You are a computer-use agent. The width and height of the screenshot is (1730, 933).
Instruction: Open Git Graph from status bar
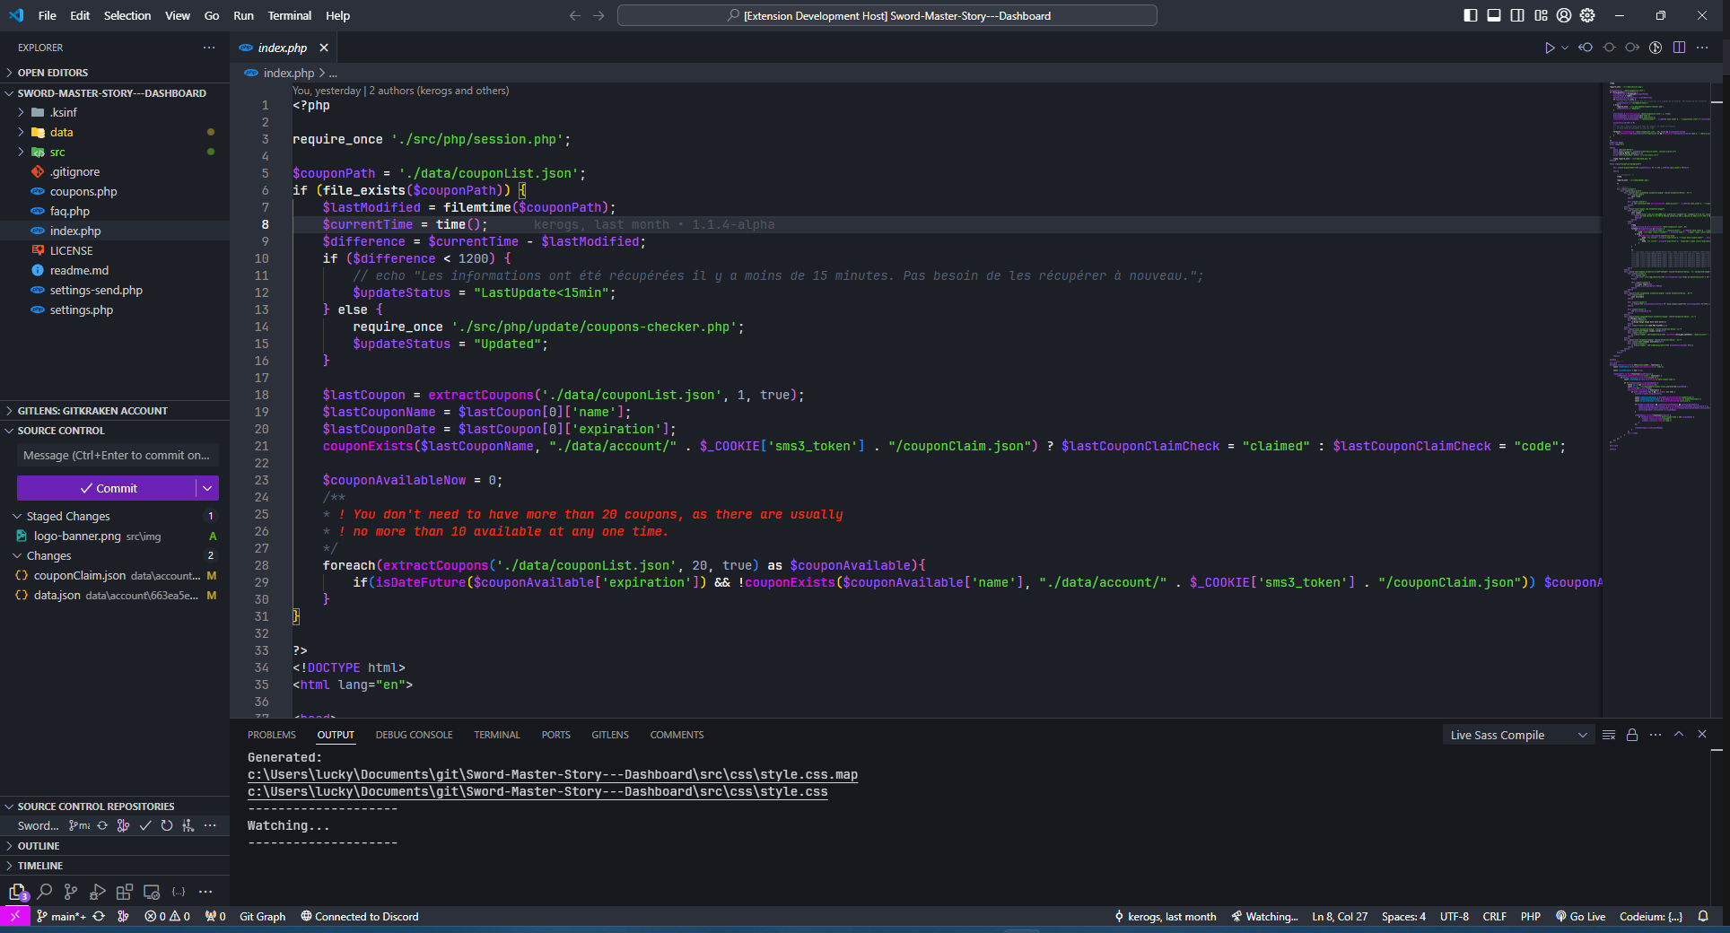click(x=262, y=916)
